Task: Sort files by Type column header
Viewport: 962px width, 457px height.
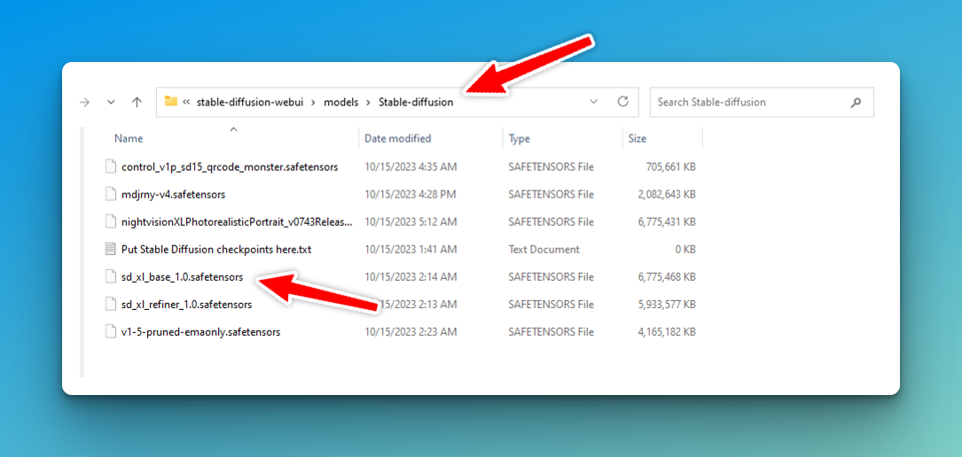Action: (x=519, y=138)
